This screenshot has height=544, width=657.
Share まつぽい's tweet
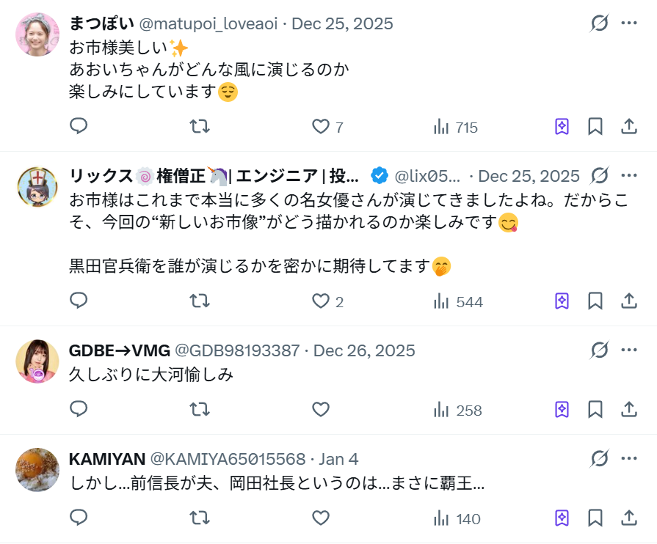click(x=629, y=127)
